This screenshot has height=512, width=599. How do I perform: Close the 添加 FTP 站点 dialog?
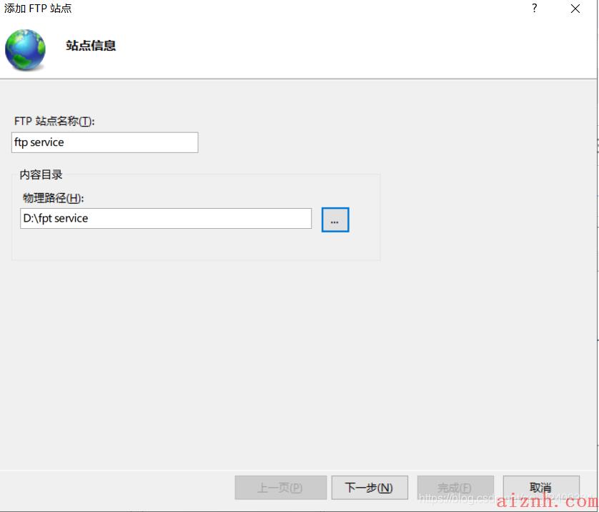575,9
